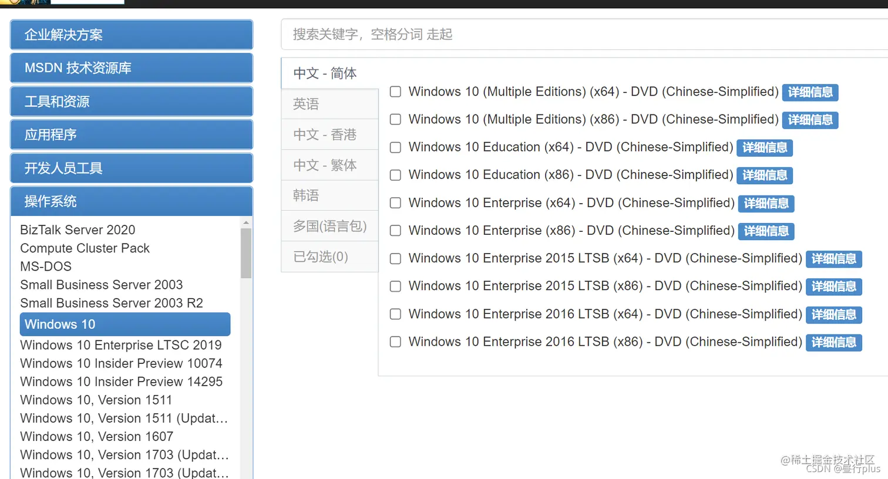View 详细信息 for Enterprise x64
This screenshot has height=479, width=888.
(x=766, y=203)
